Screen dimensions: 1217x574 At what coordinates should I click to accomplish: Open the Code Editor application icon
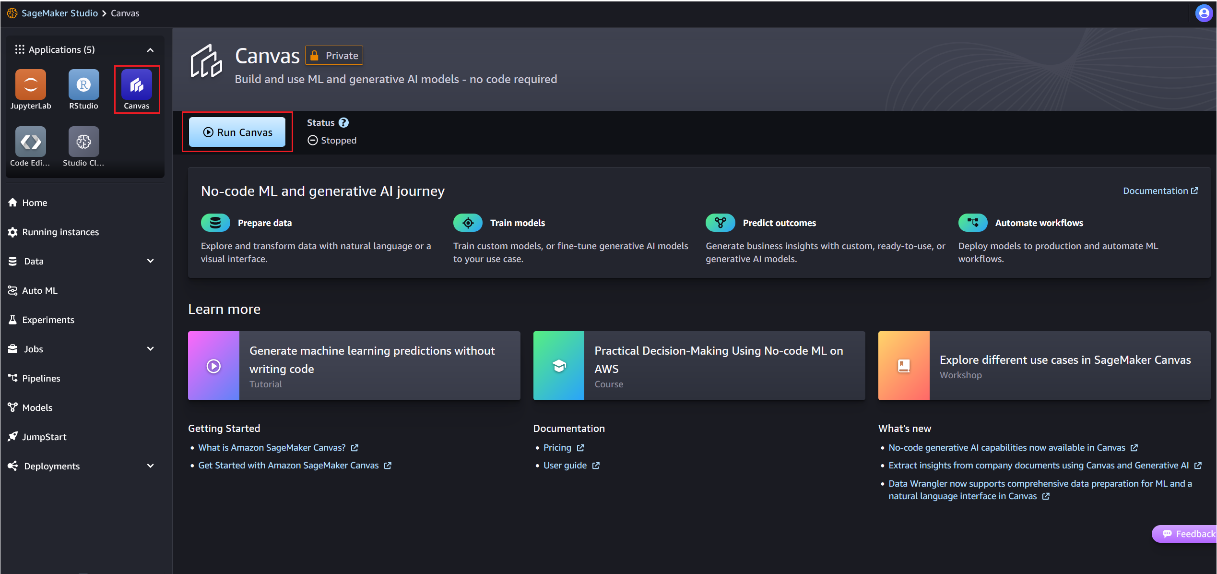pos(31,142)
